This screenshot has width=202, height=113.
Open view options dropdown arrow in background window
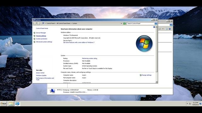coord(163,29)
